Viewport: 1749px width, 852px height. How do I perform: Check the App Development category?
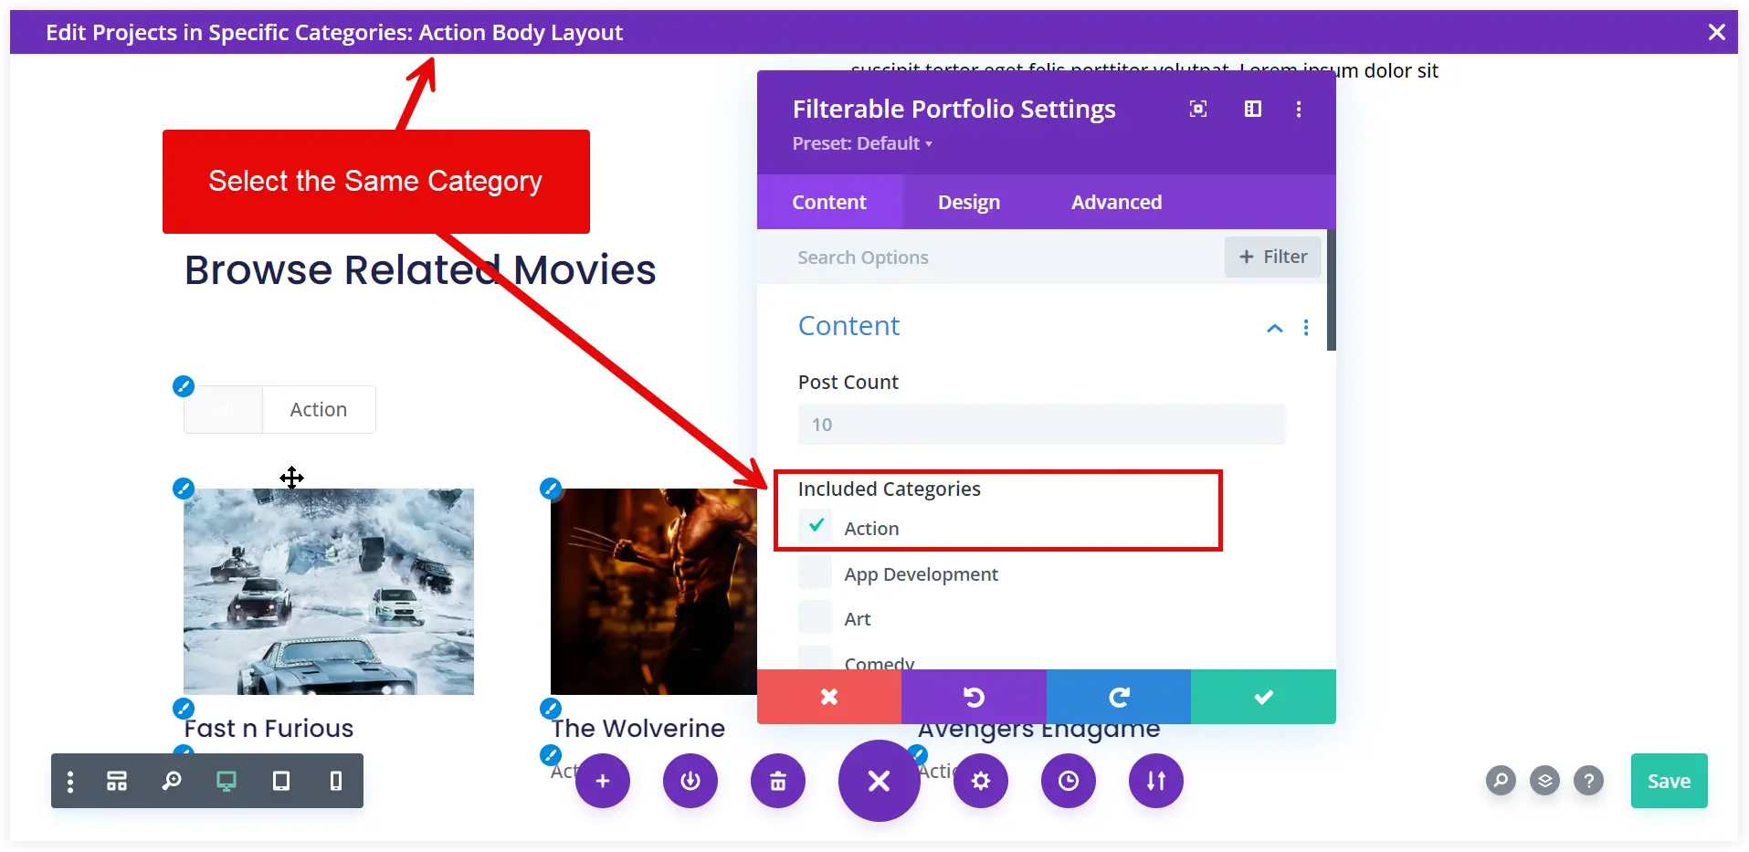tap(816, 573)
